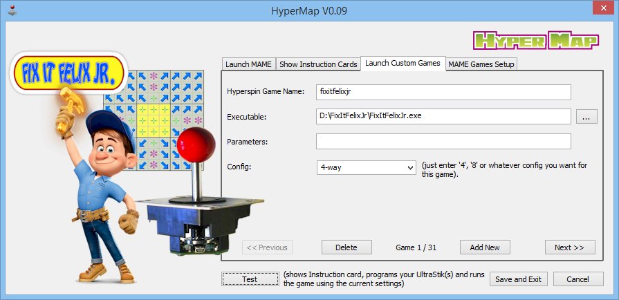Open the MAME Games Setup tab

[x=481, y=64]
